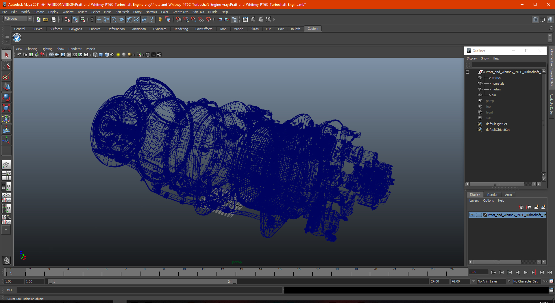This screenshot has width=555, height=303.
Task: Activate the Rotate tool sphere icon
Action: pos(6,98)
